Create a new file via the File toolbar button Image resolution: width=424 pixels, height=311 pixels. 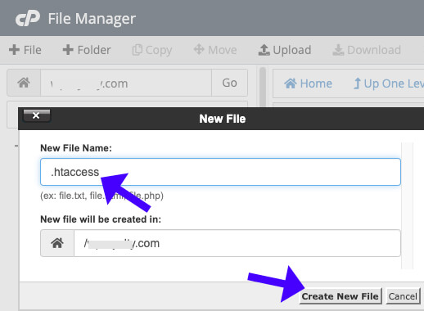[25, 50]
